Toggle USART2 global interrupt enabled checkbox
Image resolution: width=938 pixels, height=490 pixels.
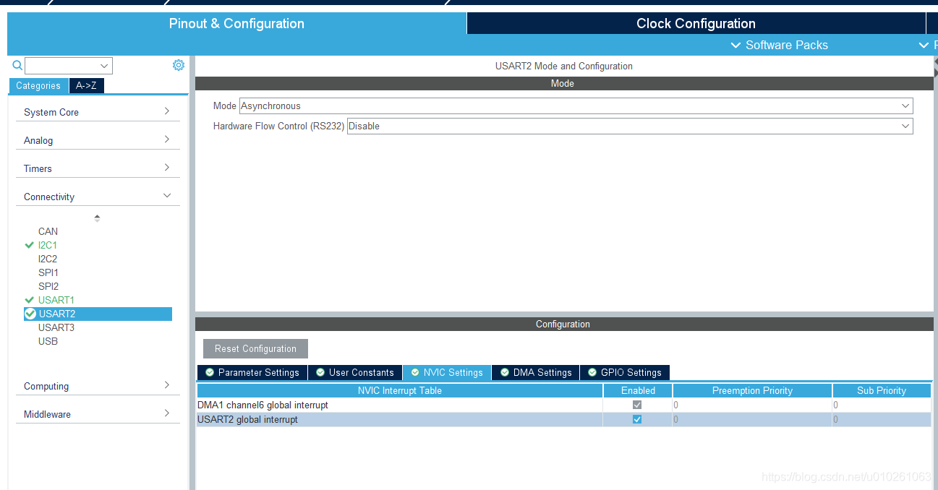(637, 419)
